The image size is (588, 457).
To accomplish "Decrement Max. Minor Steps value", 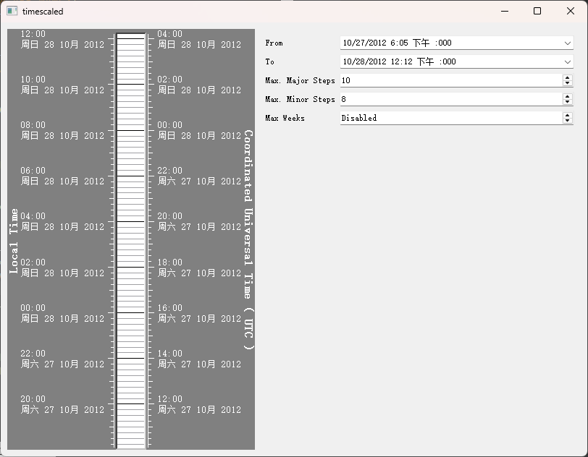I will [568, 101].
